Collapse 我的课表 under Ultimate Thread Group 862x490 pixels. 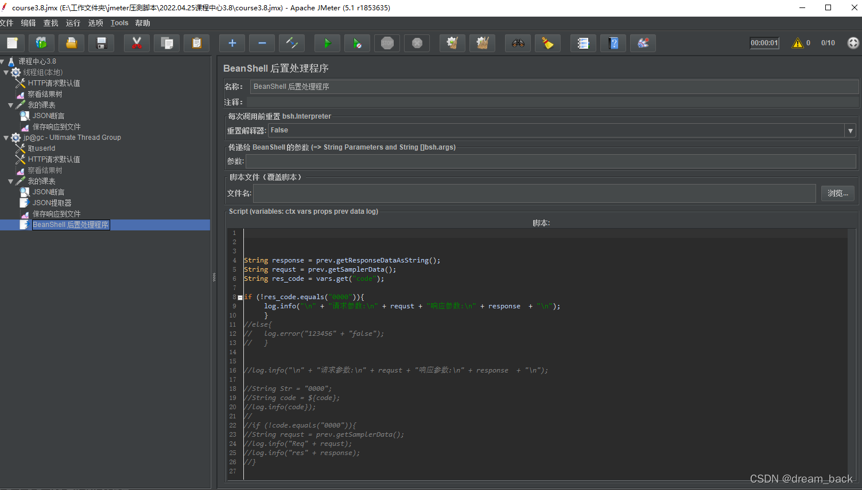click(11, 181)
